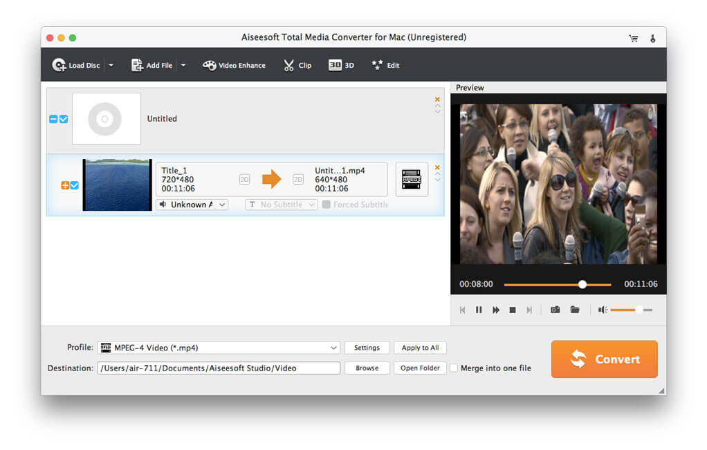707x450 pixels.
Task: Move the Title_1 item down
Action: (437, 179)
